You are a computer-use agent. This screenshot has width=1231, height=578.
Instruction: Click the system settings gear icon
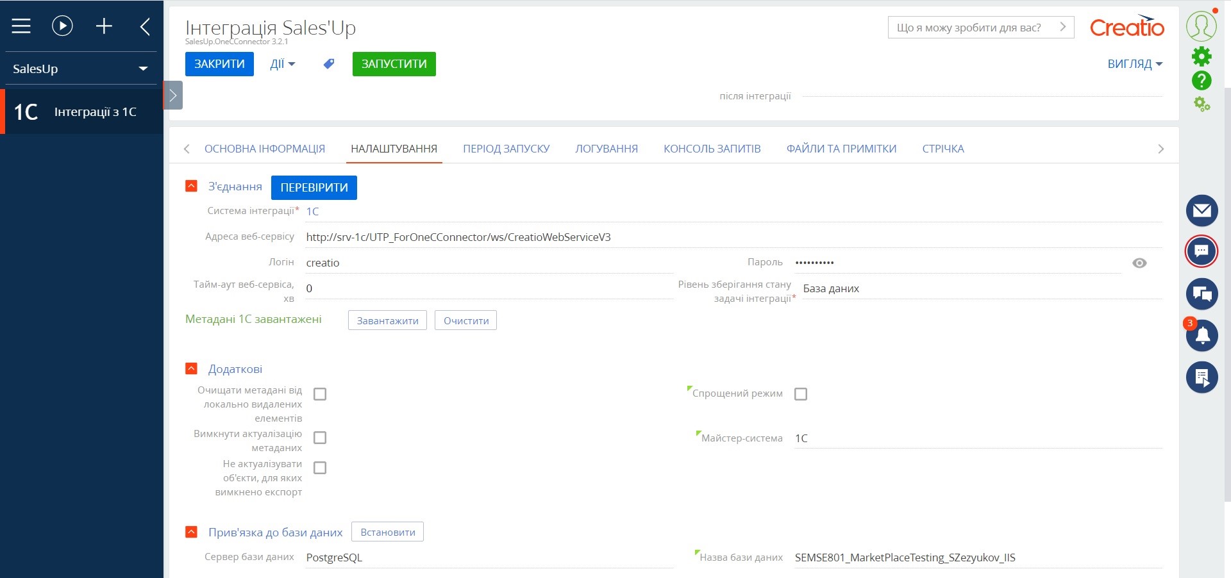(1202, 56)
